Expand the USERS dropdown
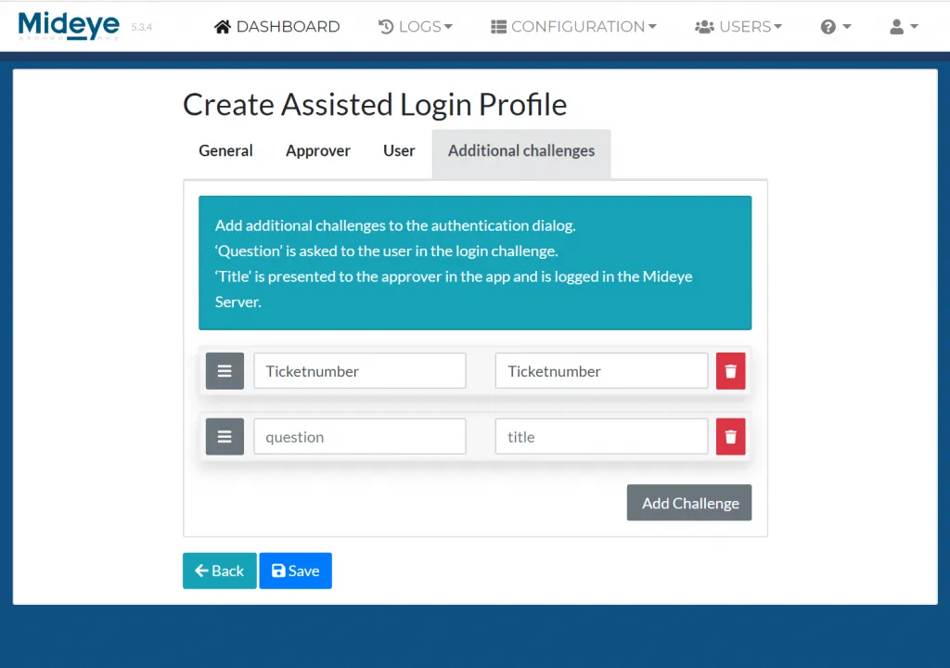 pyautogui.click(x=738, y=26)
